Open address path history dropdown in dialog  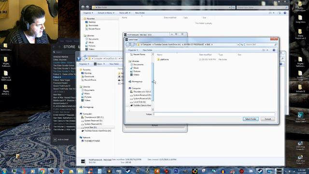pos(238,44)
